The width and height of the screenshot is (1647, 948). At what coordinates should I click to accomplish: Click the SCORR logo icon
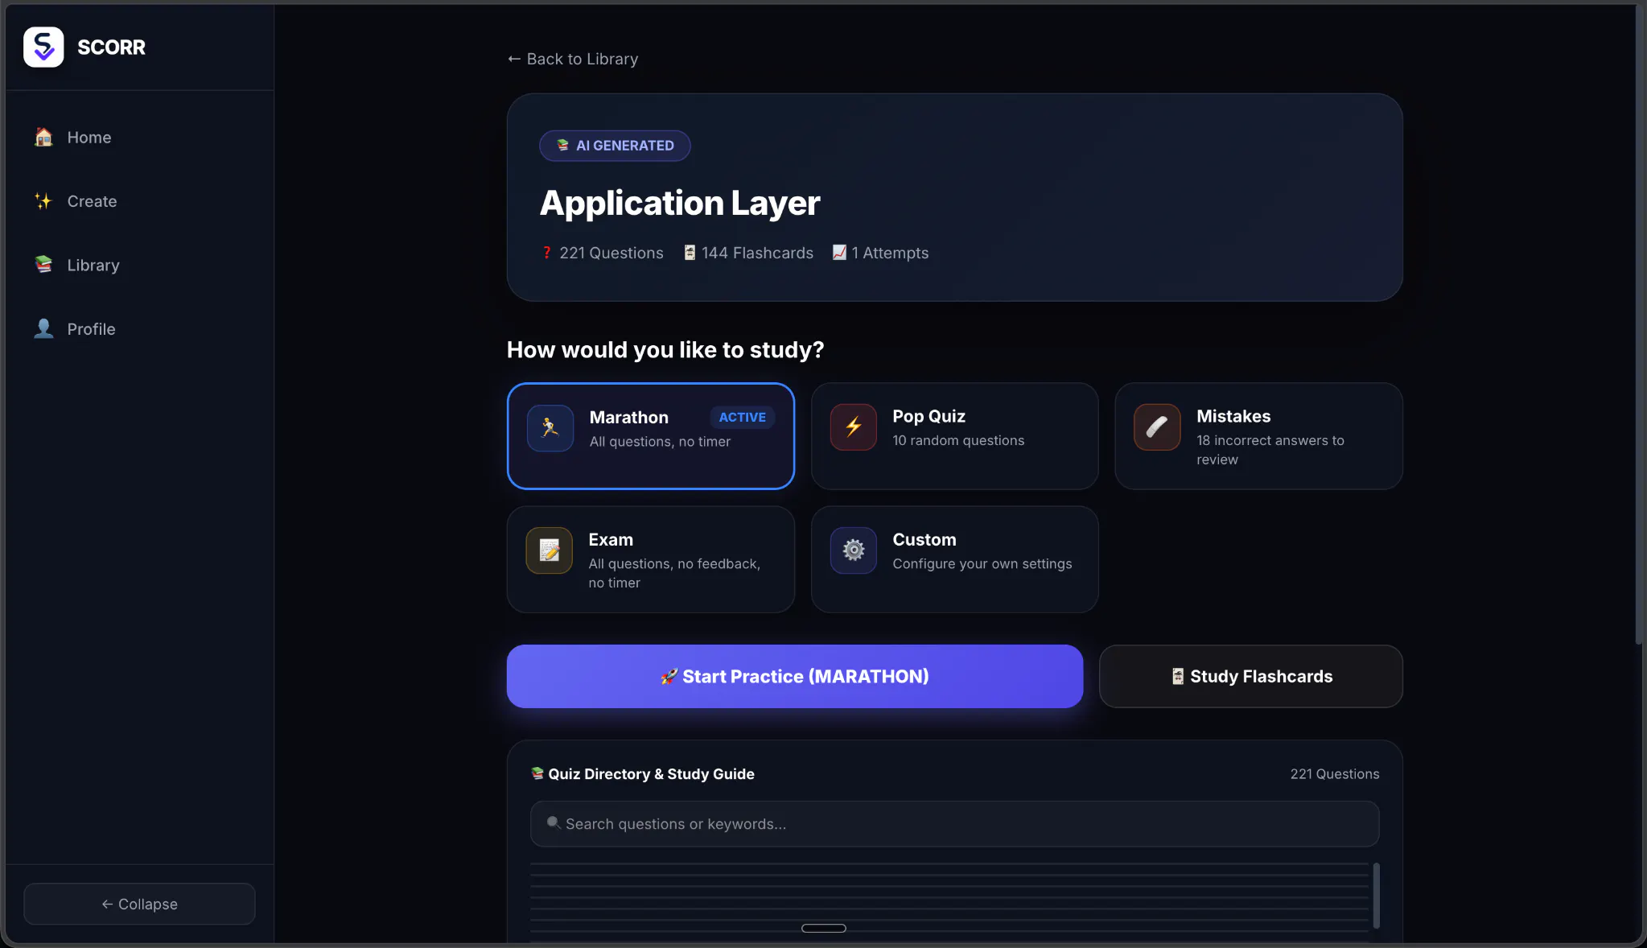click(x=43, y=47)
